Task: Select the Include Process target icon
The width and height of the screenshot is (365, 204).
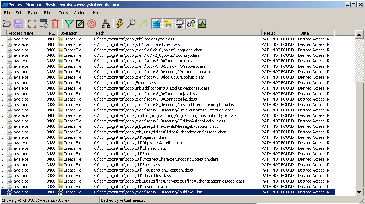Action: [x=91, y=24]
